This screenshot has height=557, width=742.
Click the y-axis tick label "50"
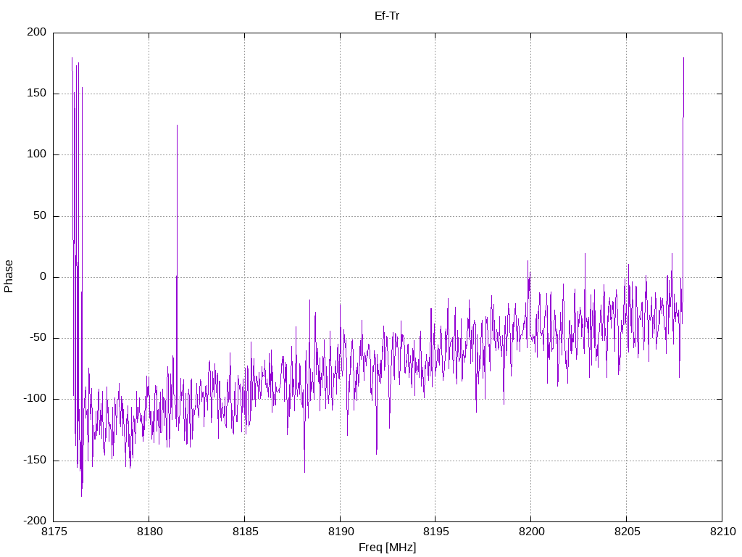41,215
